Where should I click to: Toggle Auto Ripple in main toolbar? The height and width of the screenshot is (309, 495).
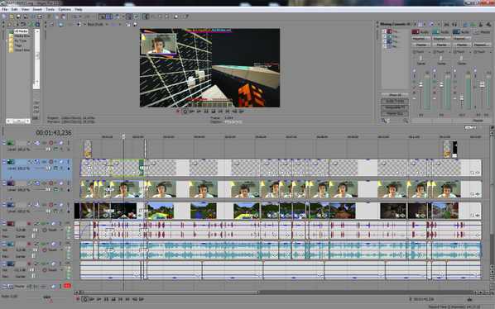click(117, 17)
